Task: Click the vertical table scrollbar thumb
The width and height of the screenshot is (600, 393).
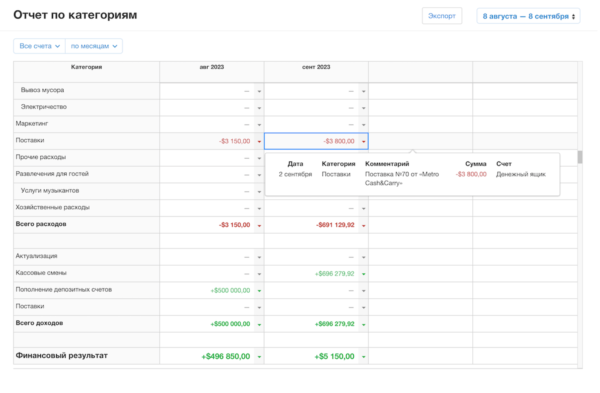Action: [580, 157]
